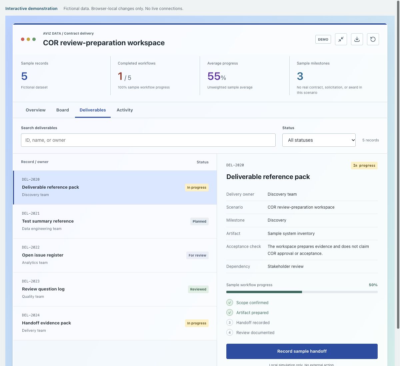
Task: Click the Status column header in list
Action: pos(203,162)
